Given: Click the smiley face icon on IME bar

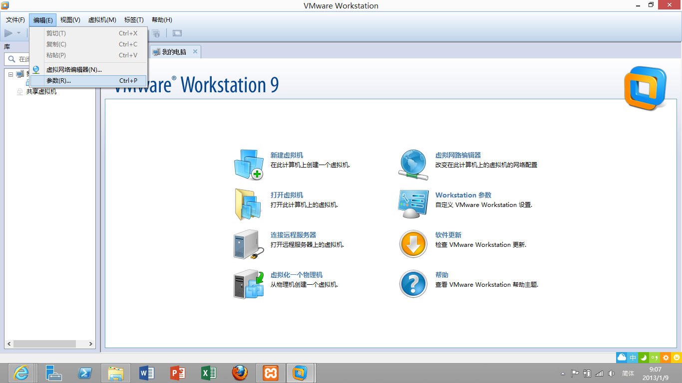Looking at the screenshot, I should [677, 358].
